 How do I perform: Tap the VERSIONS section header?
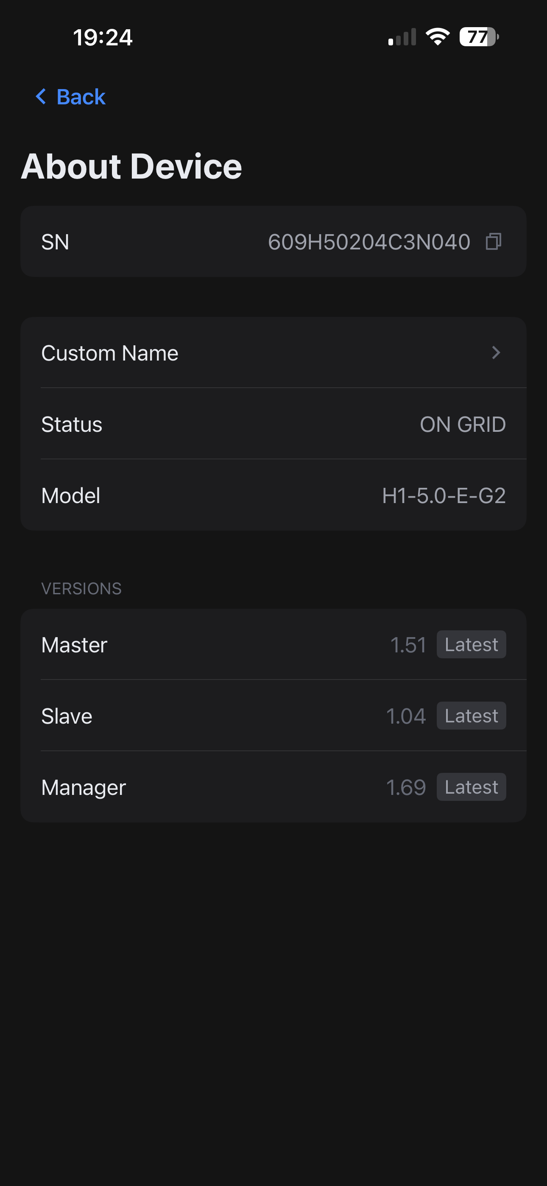81,588
